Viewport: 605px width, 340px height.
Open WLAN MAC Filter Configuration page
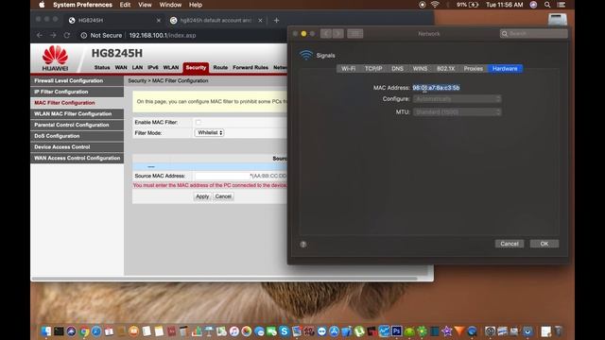tap(78, 114)
